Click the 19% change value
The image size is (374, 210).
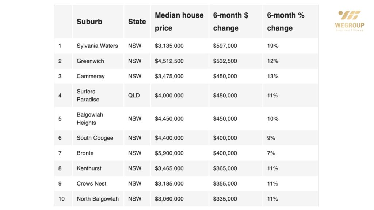[273, 46]
